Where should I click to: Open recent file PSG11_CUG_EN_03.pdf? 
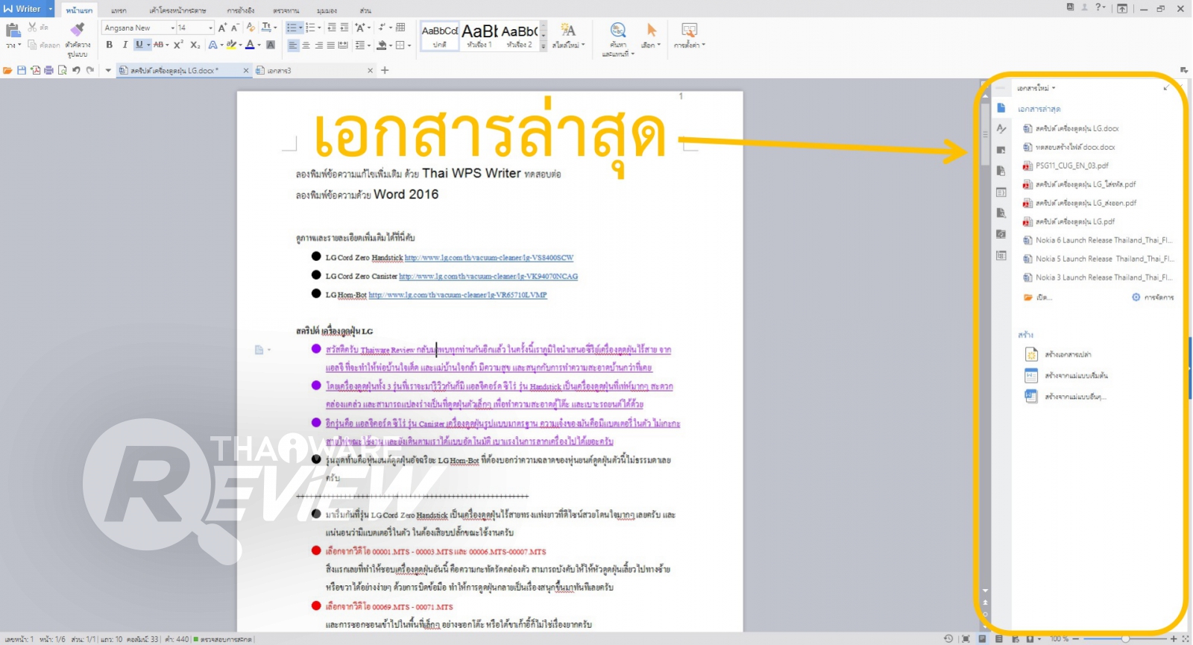[x=1072, y=166]
